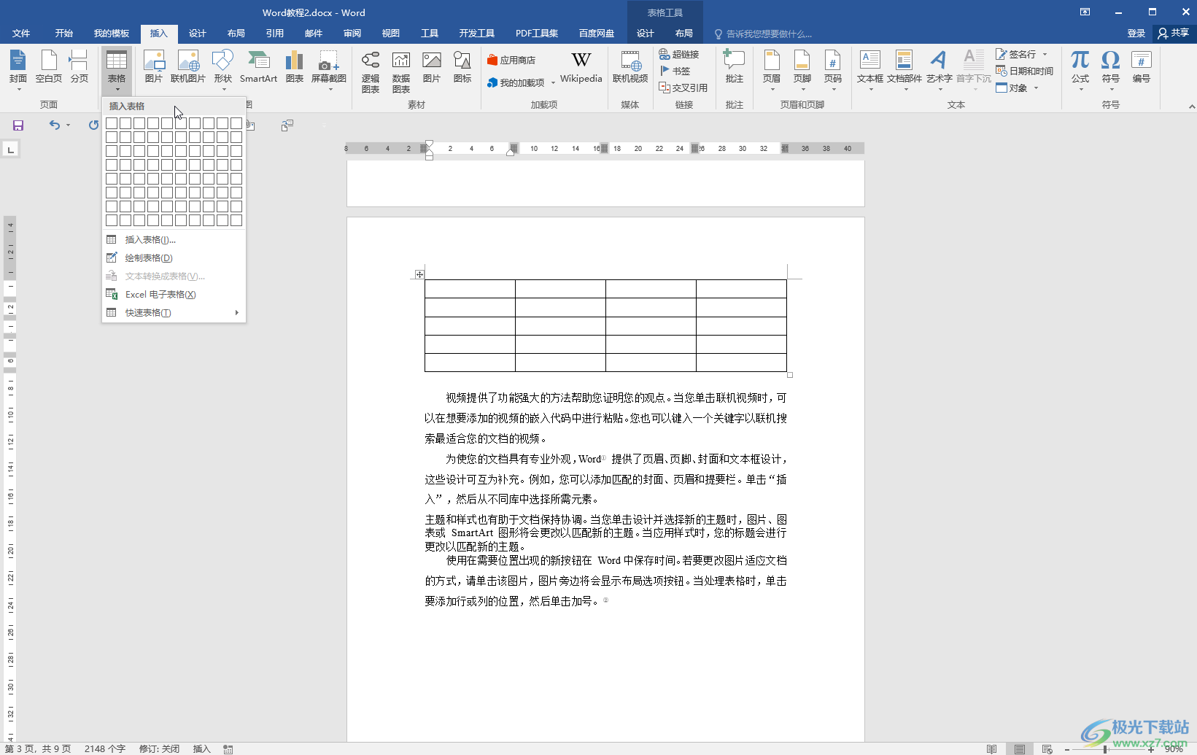This screenshot has height=755, width=1197.
Task: Choose 插入表格(I)... menu entry
Action: pos(174,240)
